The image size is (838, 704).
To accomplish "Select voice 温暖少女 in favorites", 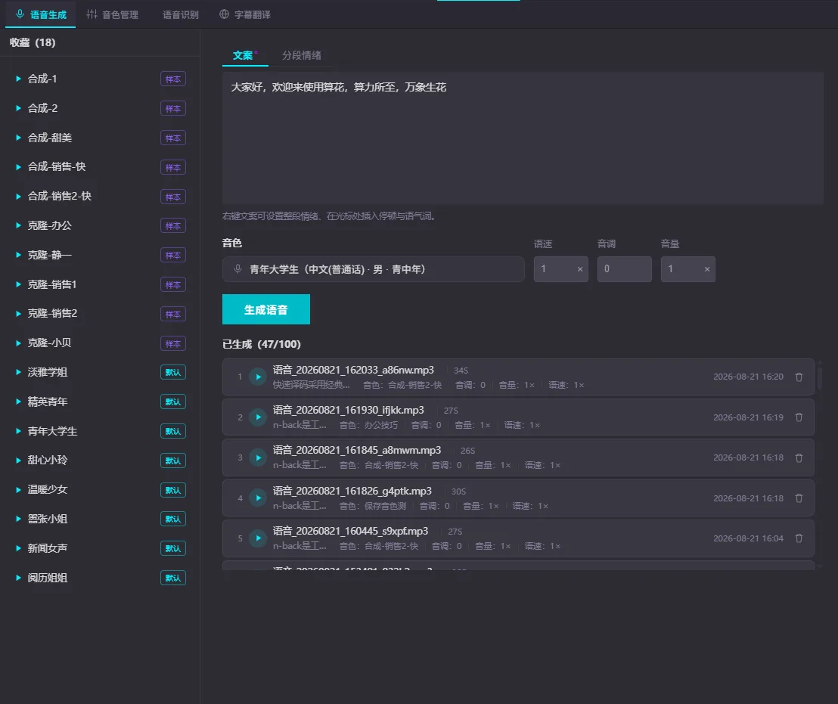I will (x=48, y=489).
